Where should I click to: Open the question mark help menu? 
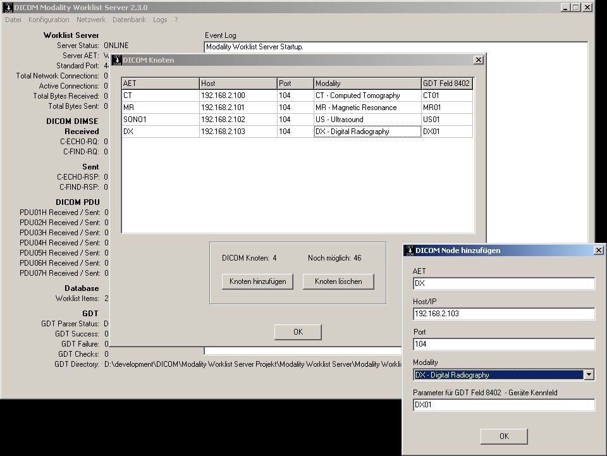pos(176,20)
